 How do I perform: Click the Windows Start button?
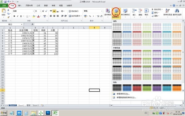pos(4,113)
